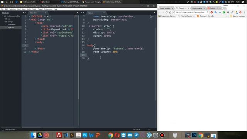247x139 pixels.
Task: Open the Mail app from the dock
Action: tap(130, 135)
